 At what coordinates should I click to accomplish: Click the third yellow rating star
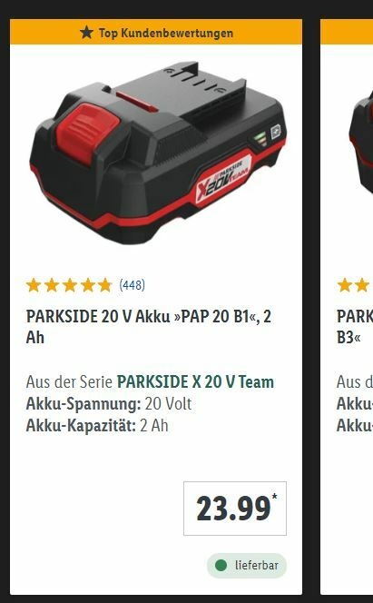[x=70, y=285]
